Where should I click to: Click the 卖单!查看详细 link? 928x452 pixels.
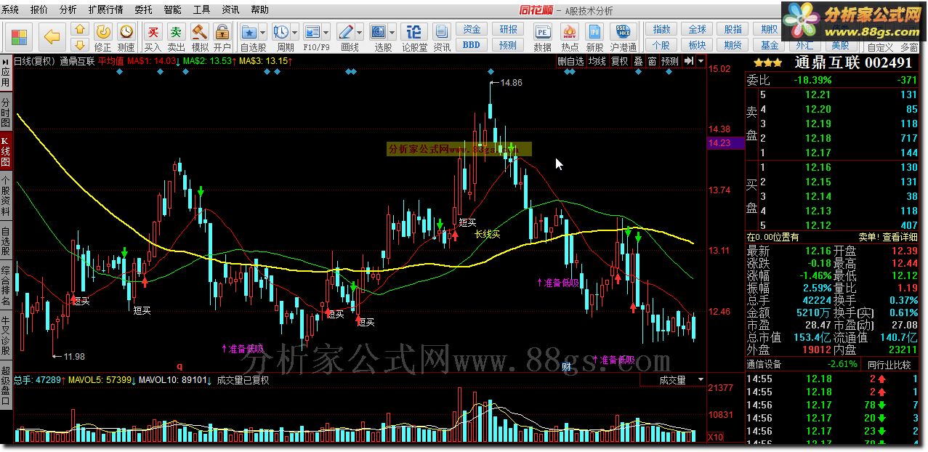[x=888, y=237]
